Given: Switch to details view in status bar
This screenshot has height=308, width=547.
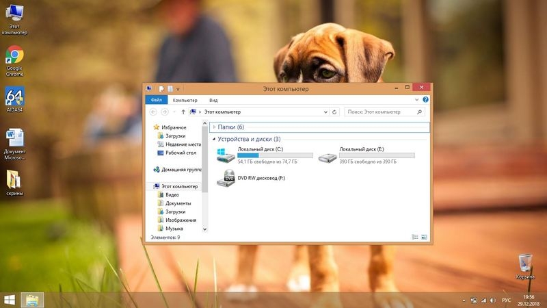Looking at the screenshot, I should [415, 237].
